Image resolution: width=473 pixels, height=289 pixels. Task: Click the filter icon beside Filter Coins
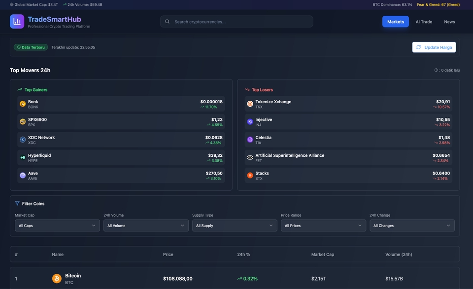pyautogui.click(x=17, y=203)
